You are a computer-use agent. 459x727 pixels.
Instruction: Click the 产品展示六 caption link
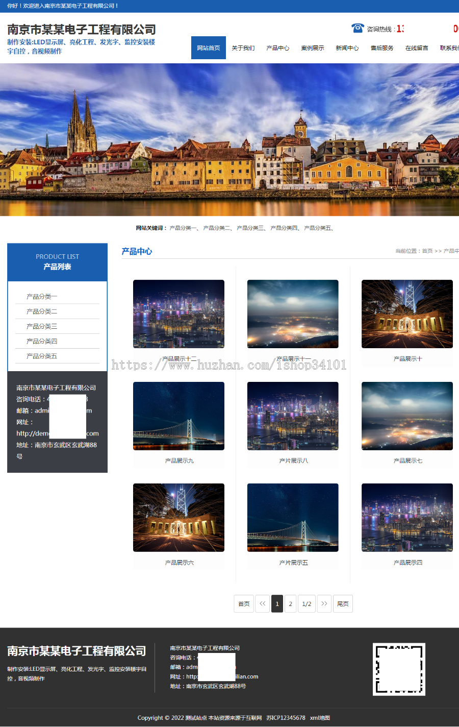coord(179,563)
